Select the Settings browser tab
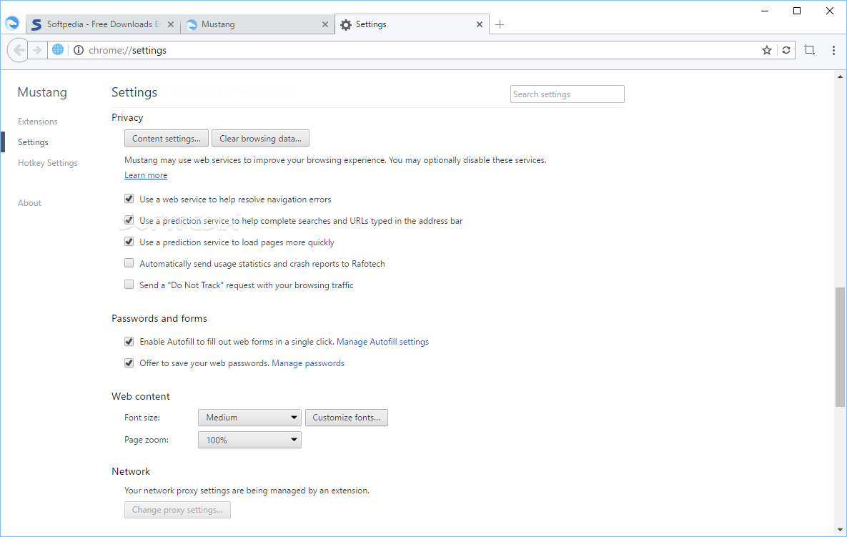Screen dimensions: 847x537 412,24
